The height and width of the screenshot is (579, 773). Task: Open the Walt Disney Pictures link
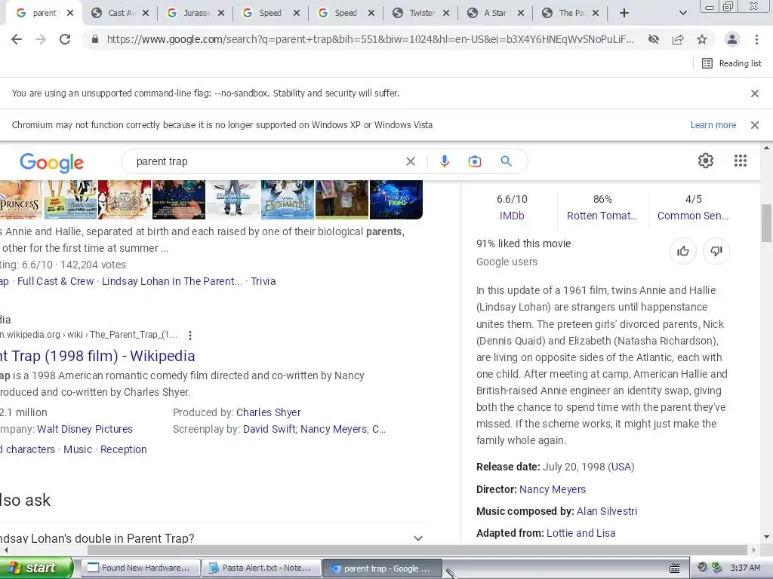pos(85,429)
